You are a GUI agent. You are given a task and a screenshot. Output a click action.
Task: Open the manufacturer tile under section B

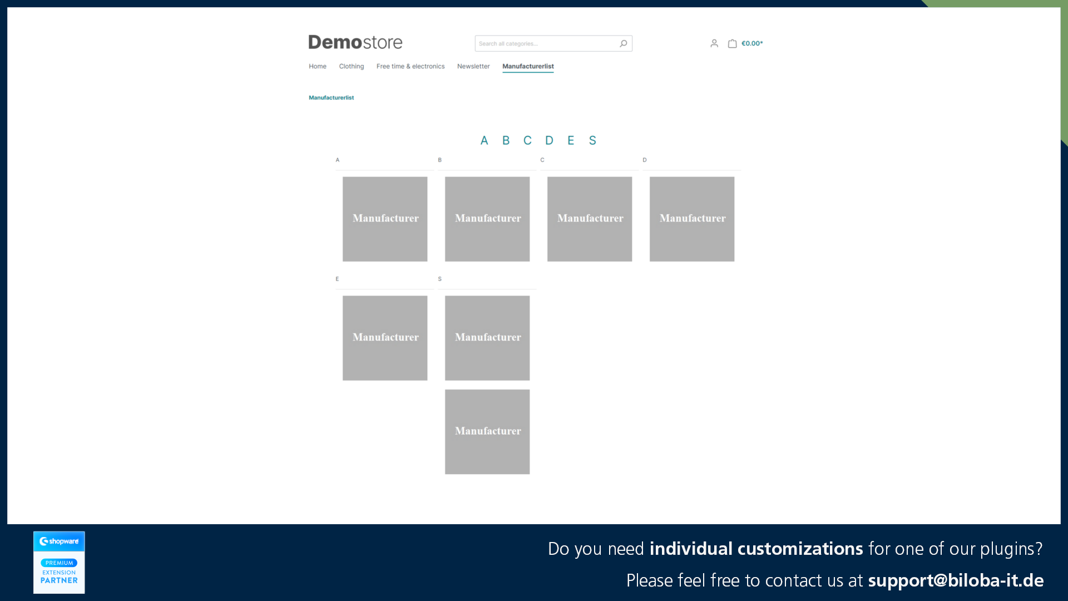coord(487,219)
